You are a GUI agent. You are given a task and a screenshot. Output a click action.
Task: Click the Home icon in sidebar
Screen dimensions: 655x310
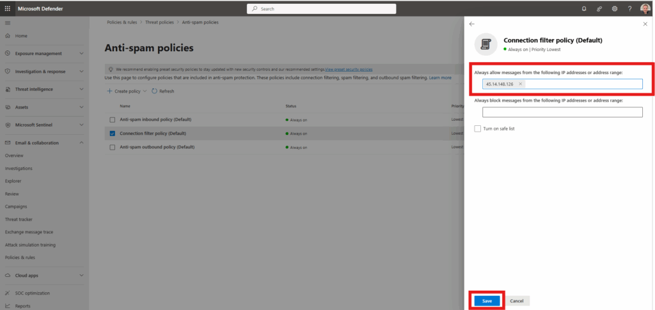[x=8, y=36]
